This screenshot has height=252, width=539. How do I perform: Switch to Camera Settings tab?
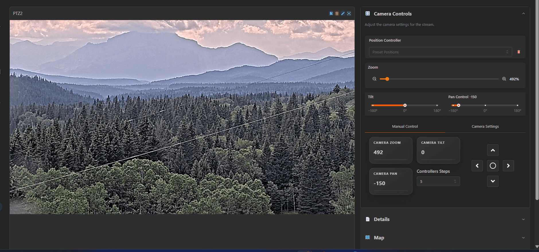pyautogui.click(x=485, y=126)
